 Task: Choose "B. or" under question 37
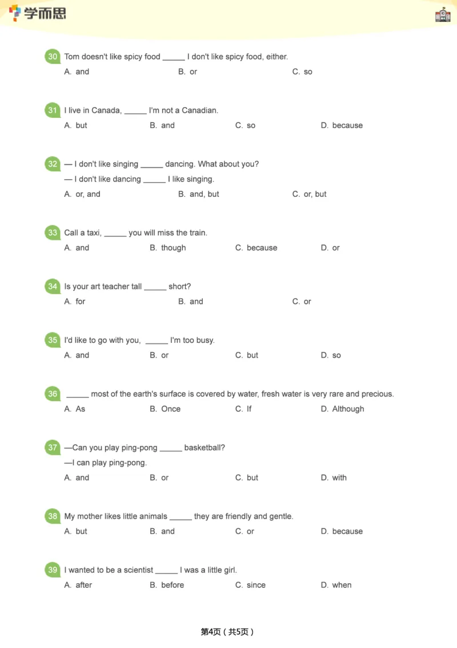pos(159,478)
